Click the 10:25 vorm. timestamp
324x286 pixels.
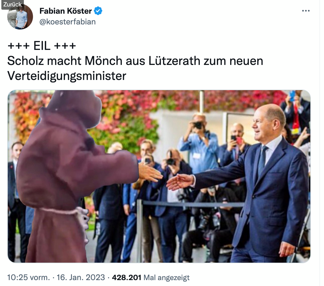coord(28,277)
